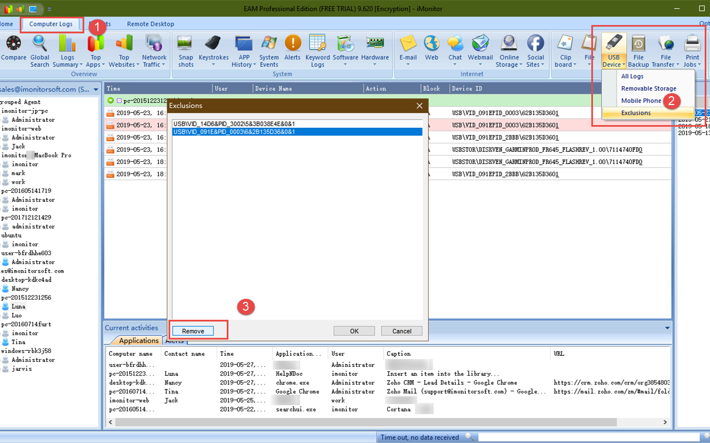
Task: Expand the Print Jobs dropdown
Action: tap(692, 64)
